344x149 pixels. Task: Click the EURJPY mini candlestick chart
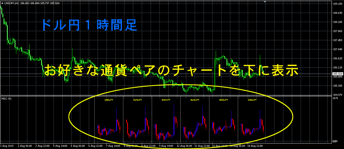[x=137, y=123]
